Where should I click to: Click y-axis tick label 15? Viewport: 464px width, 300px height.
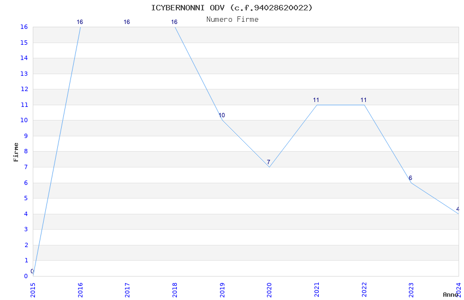tap(24, 43)
